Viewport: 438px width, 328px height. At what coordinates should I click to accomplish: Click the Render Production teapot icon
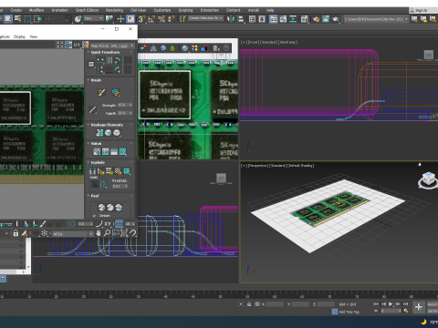[336, 19]
